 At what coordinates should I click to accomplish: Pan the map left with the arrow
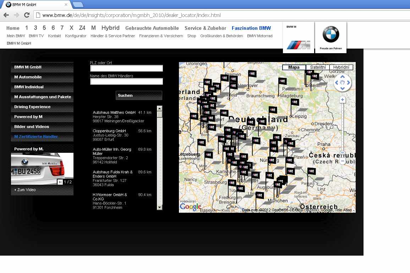click(x=337, y=83)
